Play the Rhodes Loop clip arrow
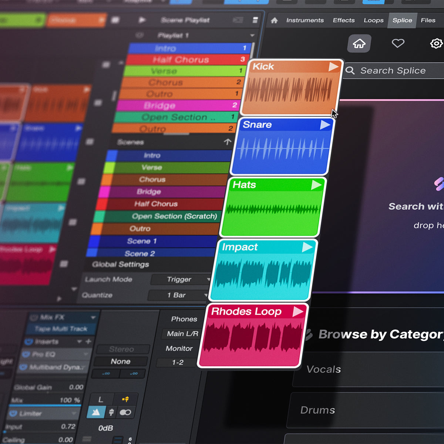 [298, 312]
